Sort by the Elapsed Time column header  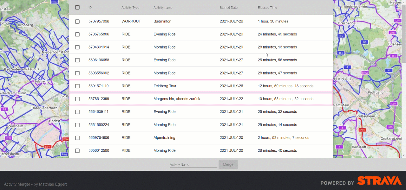click(x=267, y=8)
